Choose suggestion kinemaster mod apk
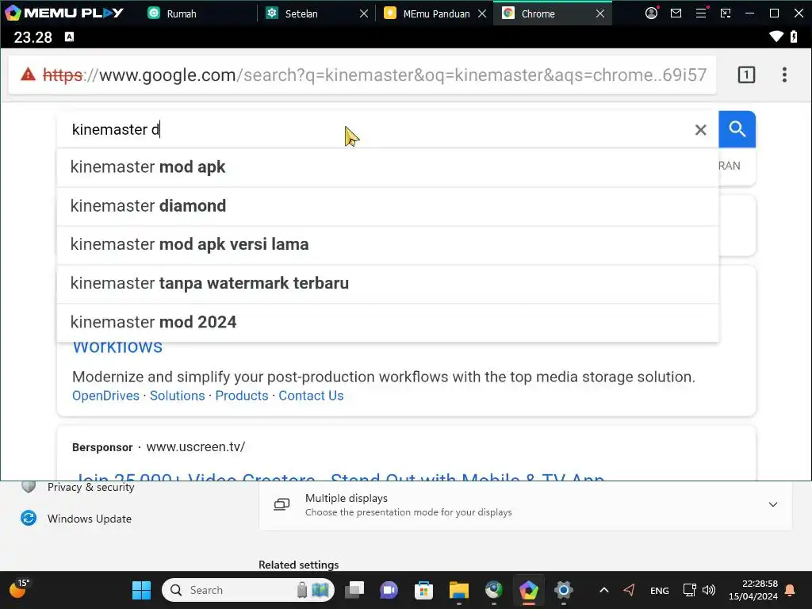Screen dimensions: 812x609 (387, 167)
